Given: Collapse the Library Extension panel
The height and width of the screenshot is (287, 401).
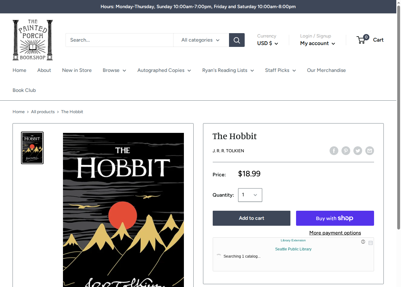Looking at the screenshot, I should (x=371, y=243).
